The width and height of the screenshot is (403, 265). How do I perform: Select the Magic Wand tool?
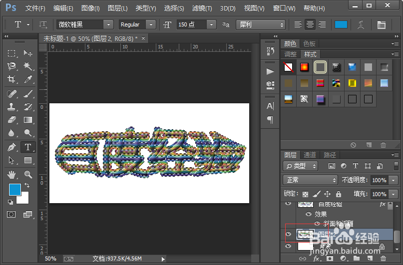click(28, 66)
